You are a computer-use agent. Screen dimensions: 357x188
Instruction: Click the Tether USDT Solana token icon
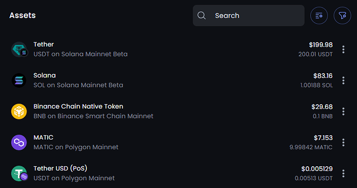point(19,50)
